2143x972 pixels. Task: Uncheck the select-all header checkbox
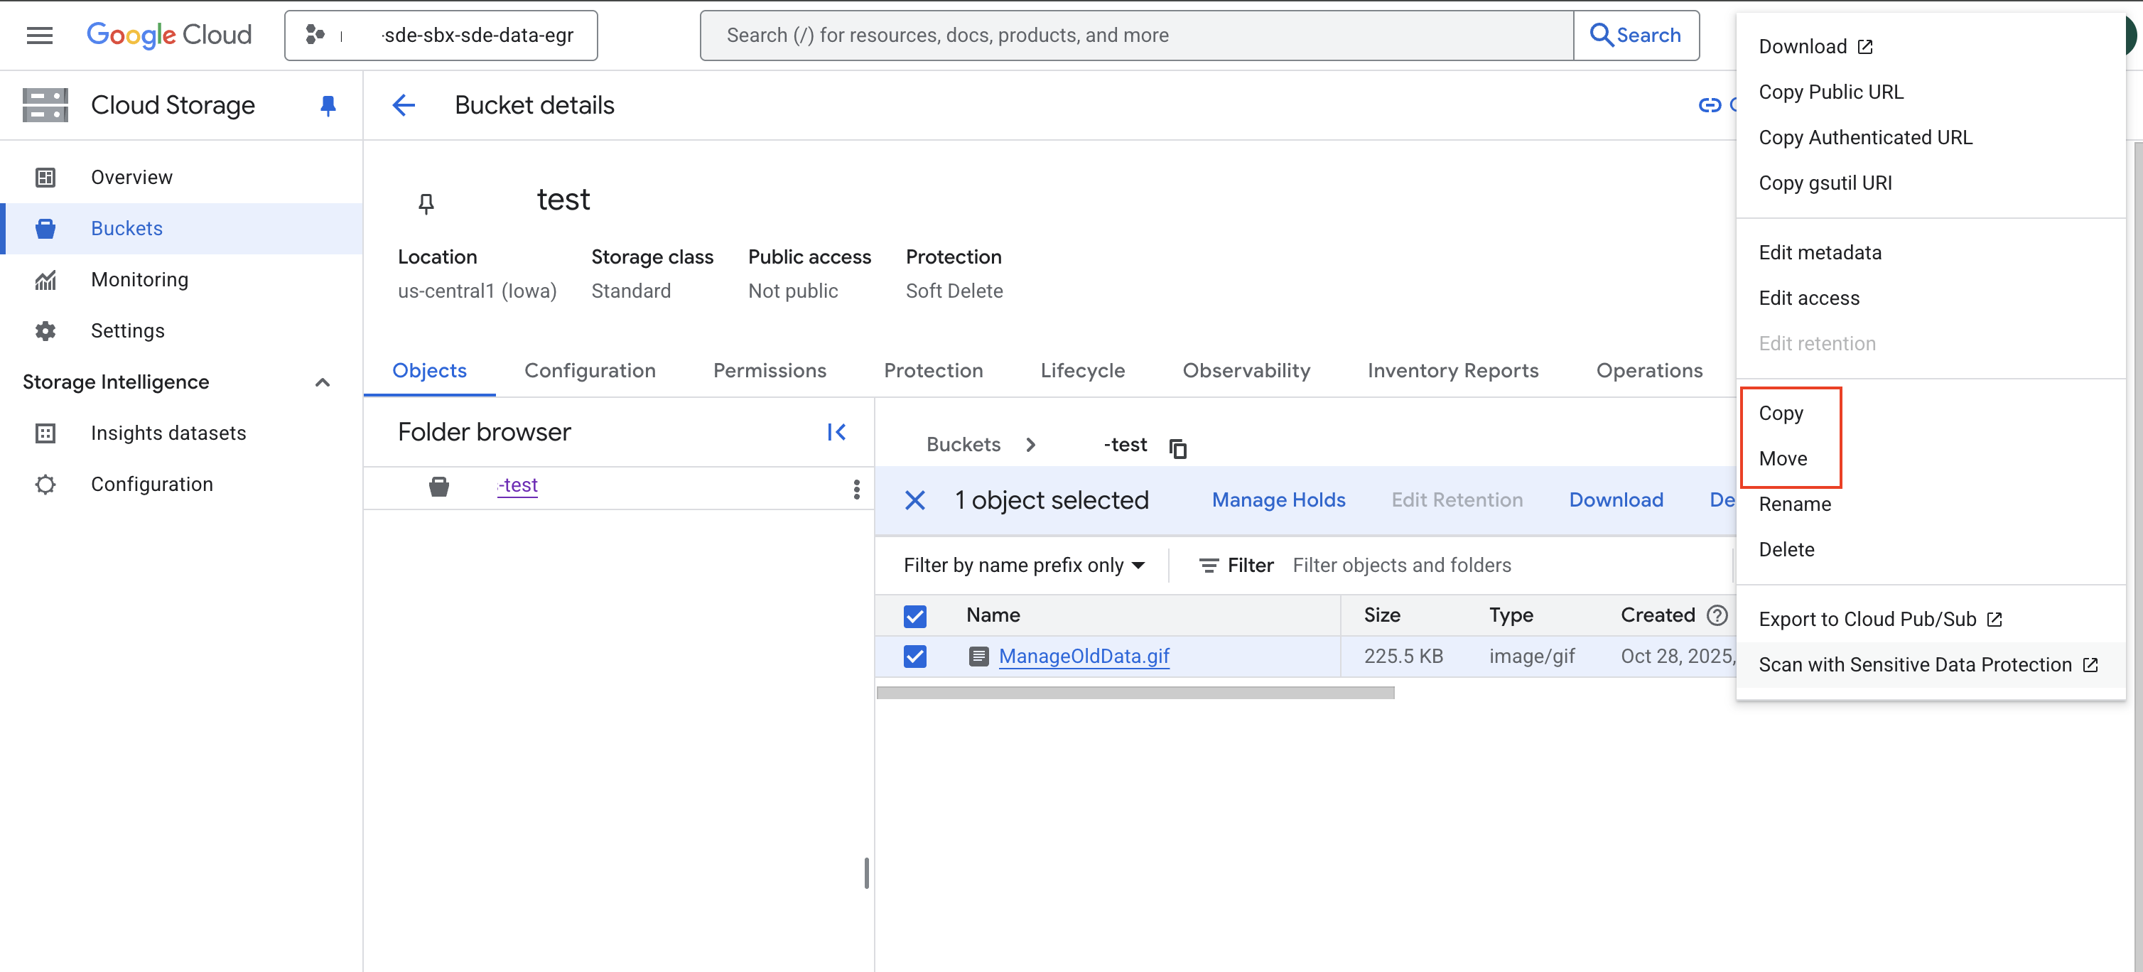pyautogui.click(x=914, y=616)
